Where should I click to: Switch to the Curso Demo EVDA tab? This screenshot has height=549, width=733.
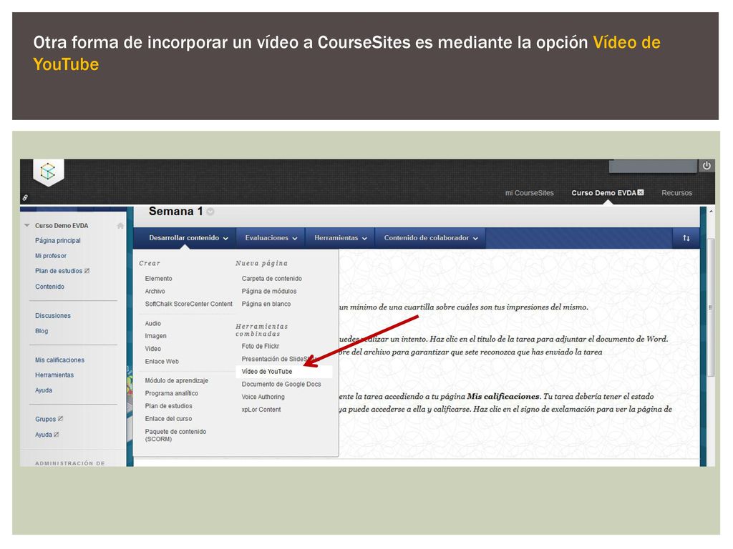click(603, 193)
